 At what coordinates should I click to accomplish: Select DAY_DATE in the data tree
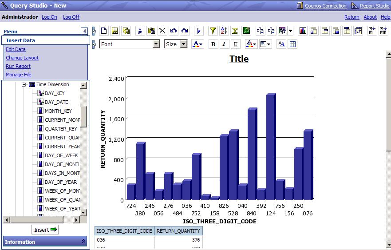[x=56, y=102]
